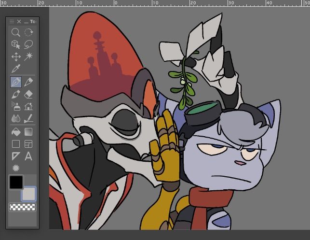Pick the light gray sub color swatch
The height and width of the screenshot is (240, 310).
(x=28, y=194)
